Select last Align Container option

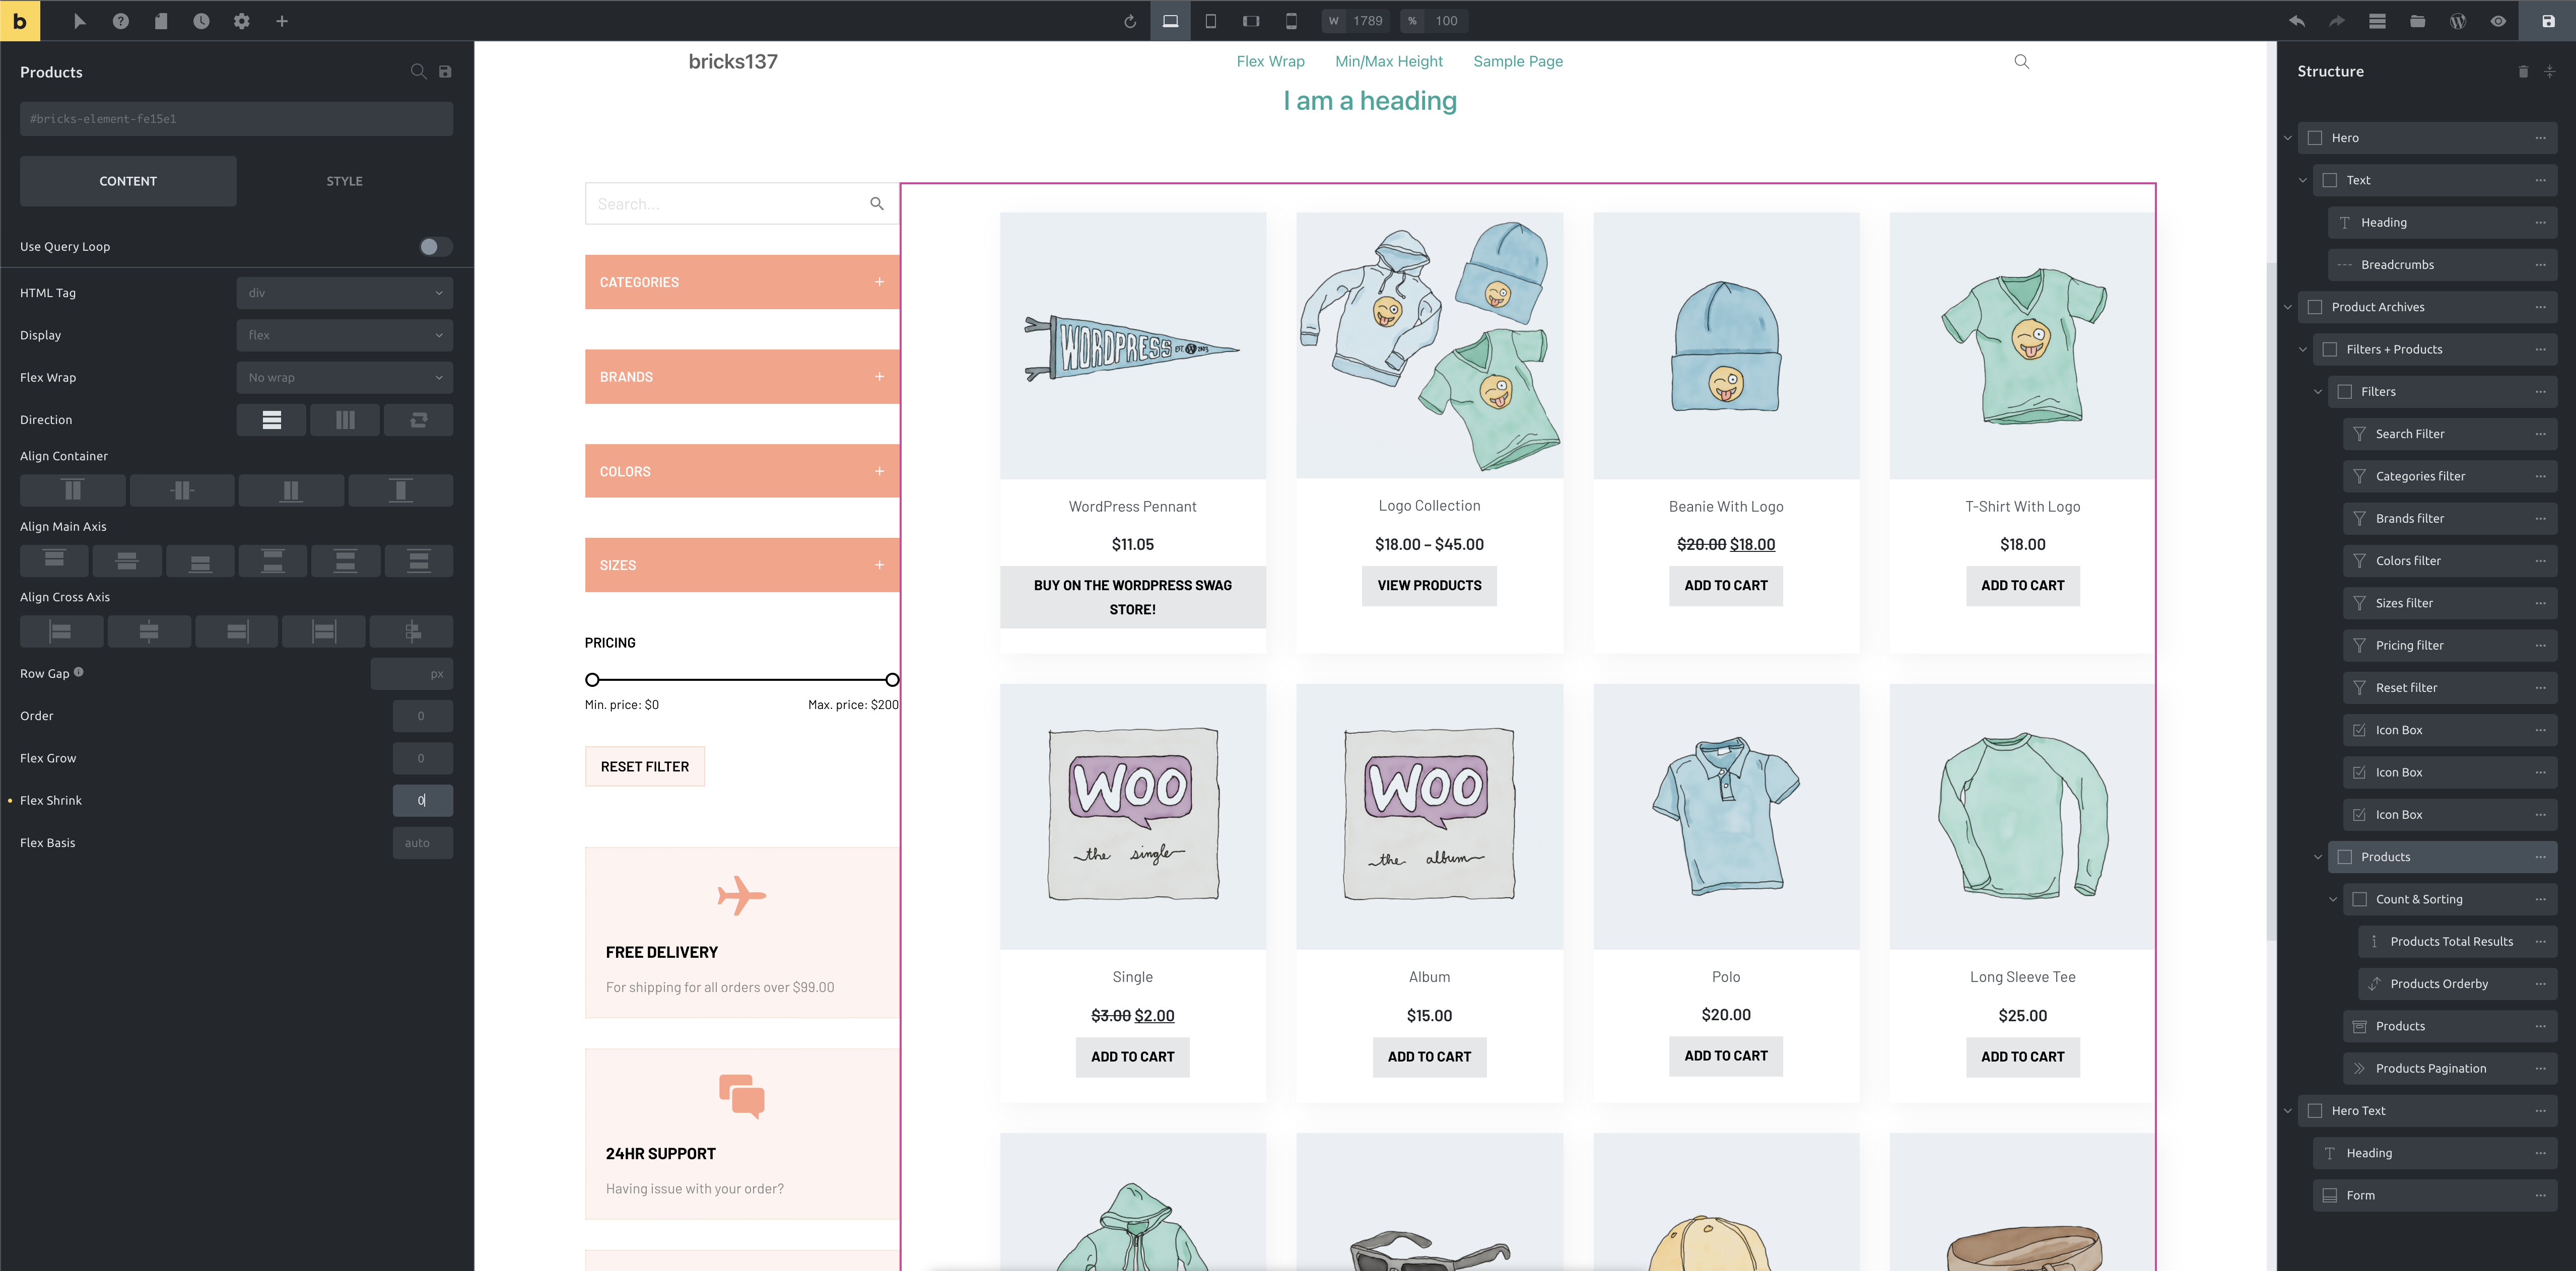tap(400, 491)
